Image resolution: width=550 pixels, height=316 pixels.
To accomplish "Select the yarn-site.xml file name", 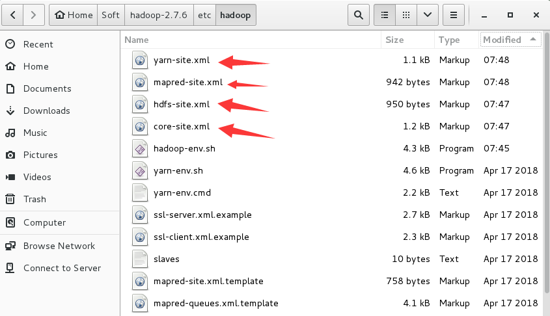I will pyautogui.click(x=182, y=60).
